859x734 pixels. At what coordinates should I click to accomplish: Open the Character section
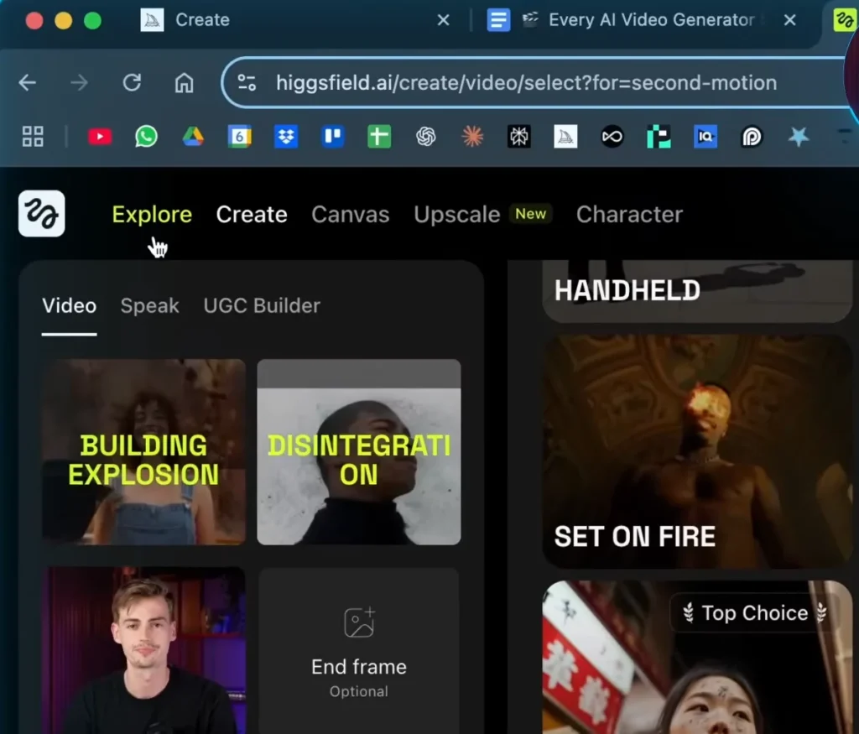[629, 214]
